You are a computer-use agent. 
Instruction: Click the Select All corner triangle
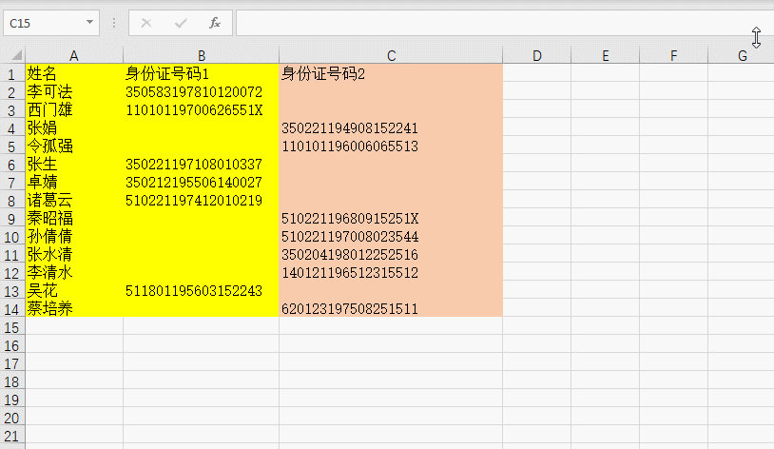12,55
